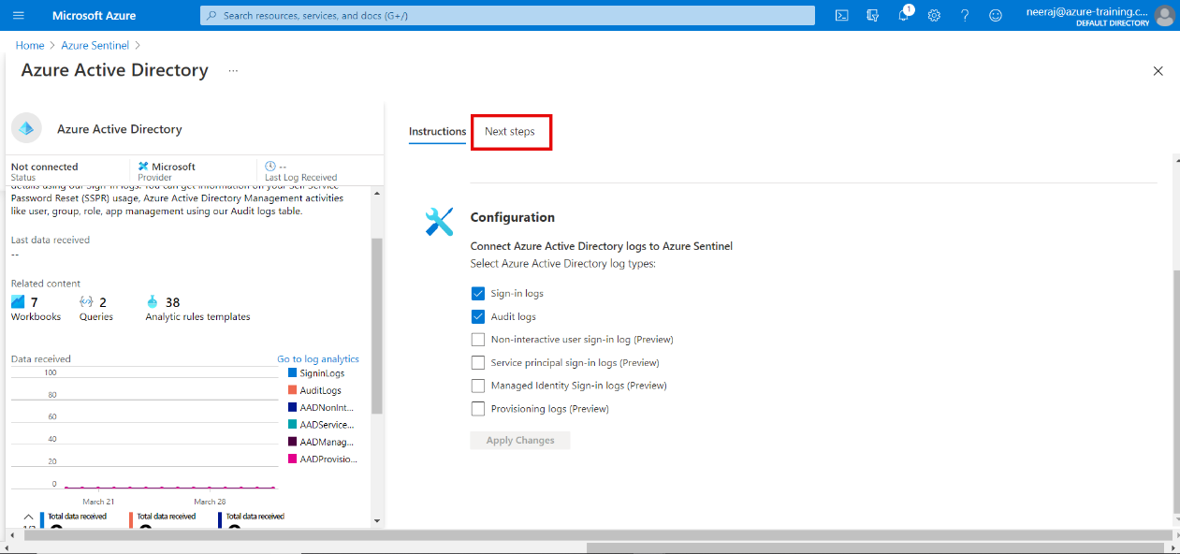Switch to the Next steps tab

(x=510, y=132)
